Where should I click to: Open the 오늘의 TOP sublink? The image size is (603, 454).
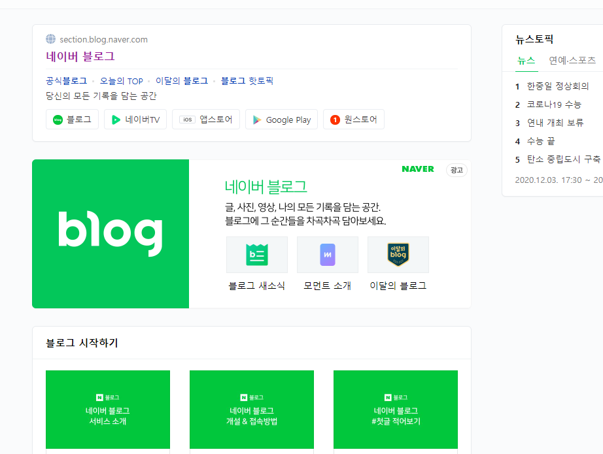click(x=122, y=81)
